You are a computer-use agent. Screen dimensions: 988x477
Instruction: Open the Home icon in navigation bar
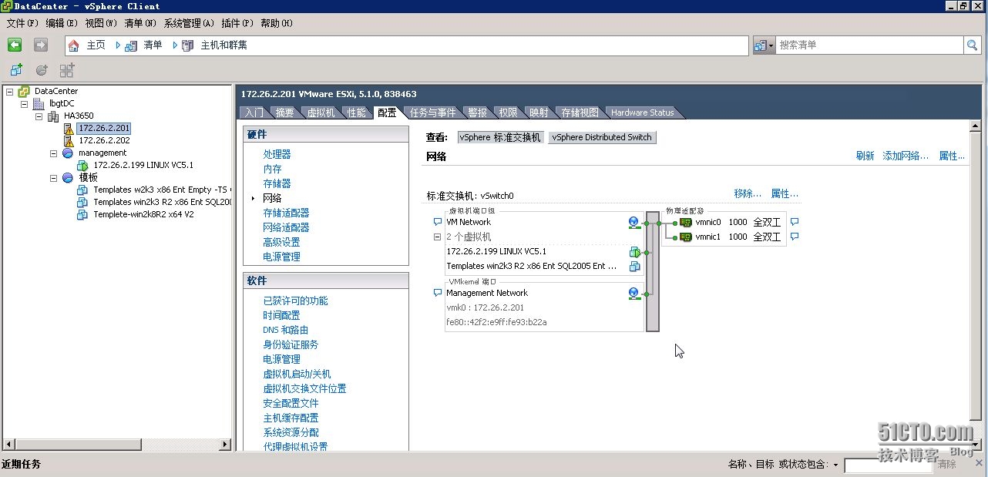74,45
